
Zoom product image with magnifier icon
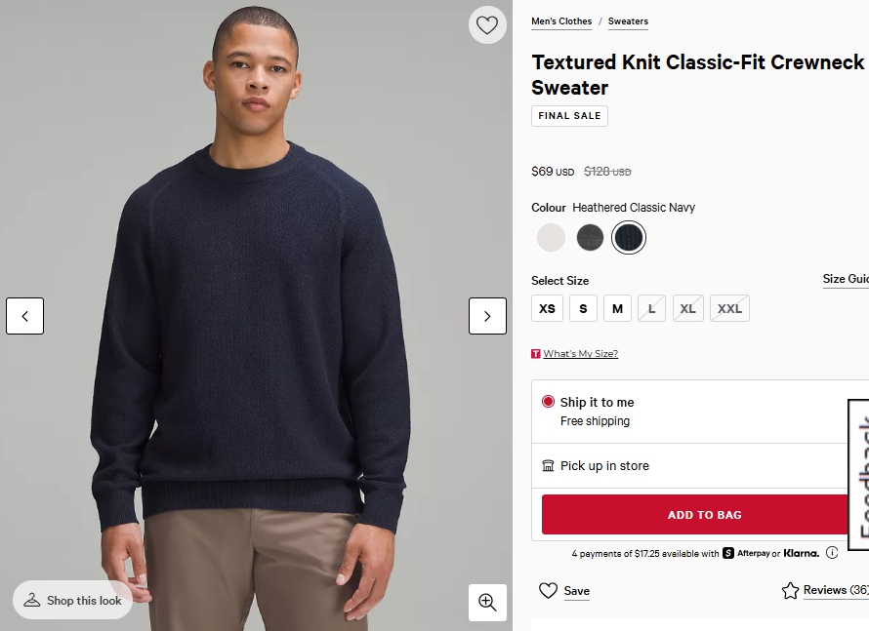(487, 602)
